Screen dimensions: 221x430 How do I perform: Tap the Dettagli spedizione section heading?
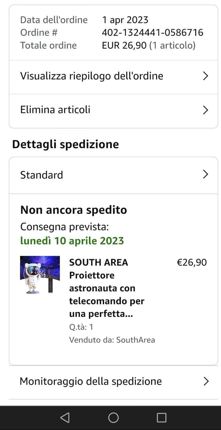point(65,144)
